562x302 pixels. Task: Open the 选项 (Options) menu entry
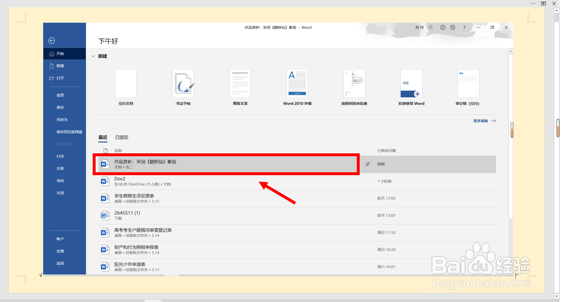pos(60,263)
